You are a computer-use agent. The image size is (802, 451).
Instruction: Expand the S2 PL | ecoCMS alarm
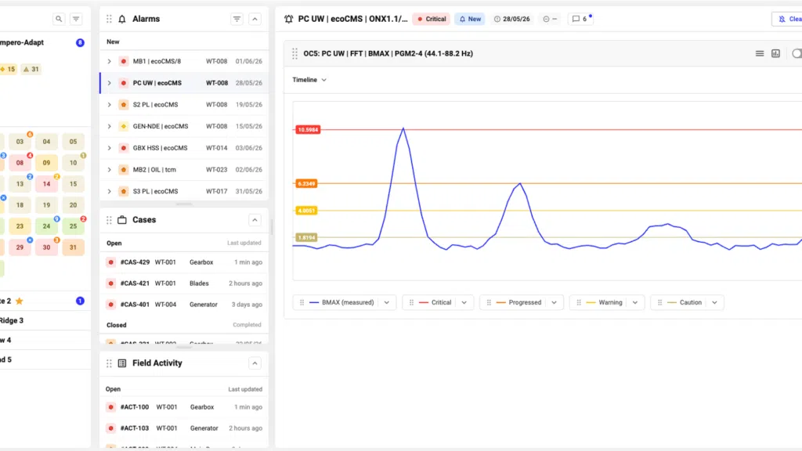(109, 104)
